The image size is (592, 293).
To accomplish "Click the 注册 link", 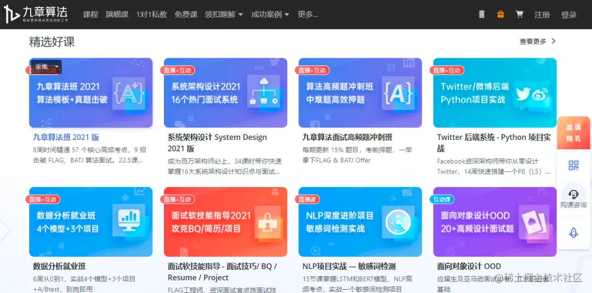I will (x=542, y=15).
